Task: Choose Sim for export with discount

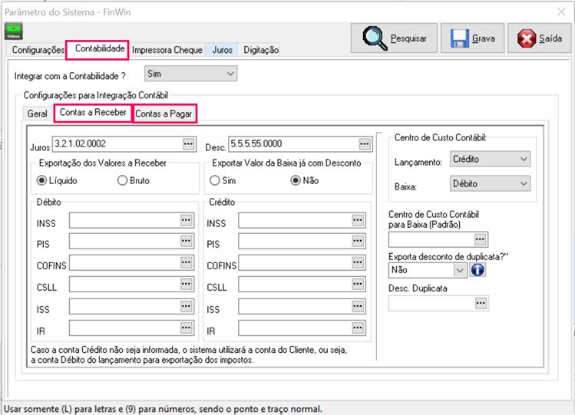Action: pyautogui.click(x=215, y=181)
